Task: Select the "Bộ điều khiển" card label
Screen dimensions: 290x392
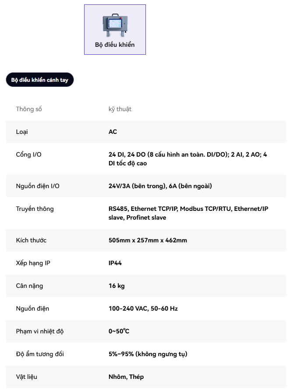Action: 115,45
